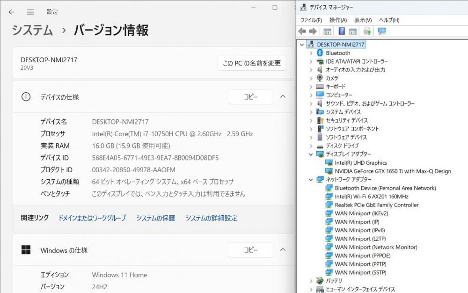468x293 pixels.
Task: Go back using the Settings back arrow
Action: pos(12,12)
